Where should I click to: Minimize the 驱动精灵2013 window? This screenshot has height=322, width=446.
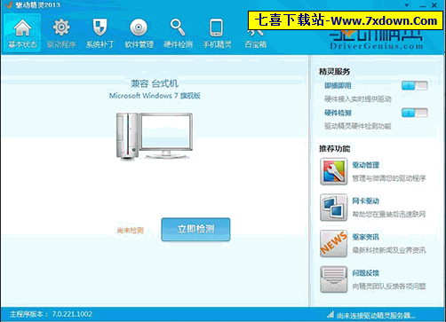tap(423, 5)
